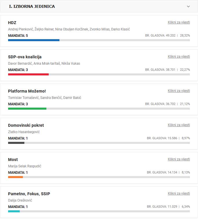Select the Platforma Možemo! party heading

click(x=27, y=91)
